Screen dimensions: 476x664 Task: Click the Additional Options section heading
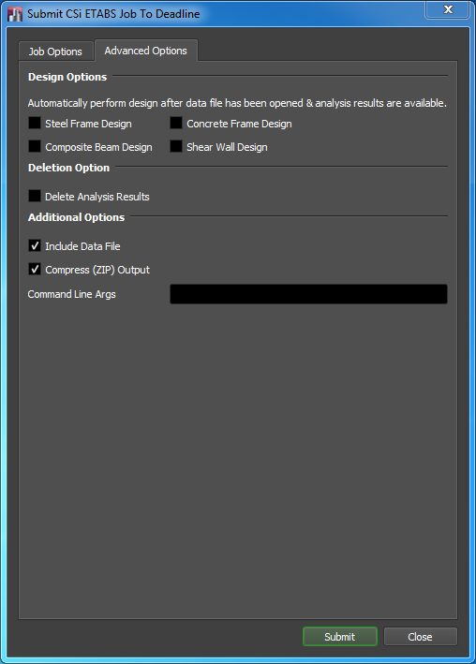(76, 217)
